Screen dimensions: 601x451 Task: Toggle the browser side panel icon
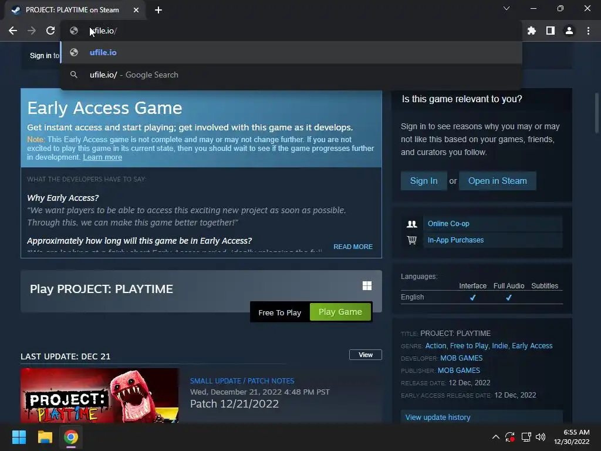pyautogui.click(x=551, y=31)
